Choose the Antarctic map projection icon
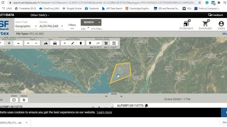This screenshot has height=127, width=227. [18, 43]
